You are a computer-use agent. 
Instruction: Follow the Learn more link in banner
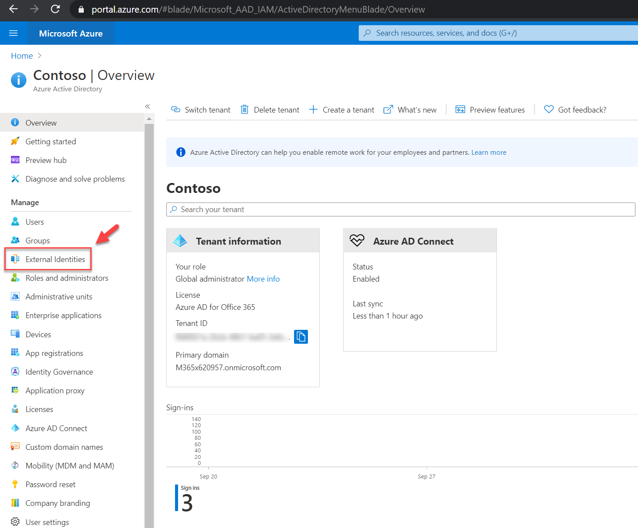point(489,153)
